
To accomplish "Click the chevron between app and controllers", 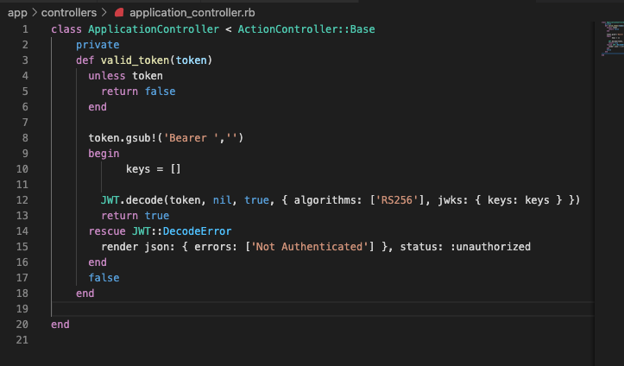I will click(x=34, y=13).
